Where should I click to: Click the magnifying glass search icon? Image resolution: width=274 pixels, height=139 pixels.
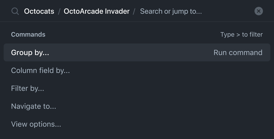[15, 11]
